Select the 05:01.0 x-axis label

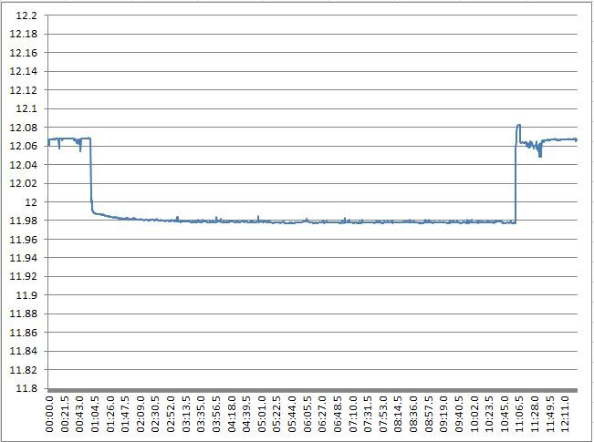click(261, 413)
